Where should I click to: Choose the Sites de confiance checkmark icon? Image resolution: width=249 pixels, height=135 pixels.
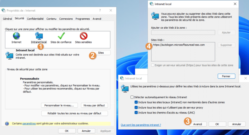[x=61, y=36]
